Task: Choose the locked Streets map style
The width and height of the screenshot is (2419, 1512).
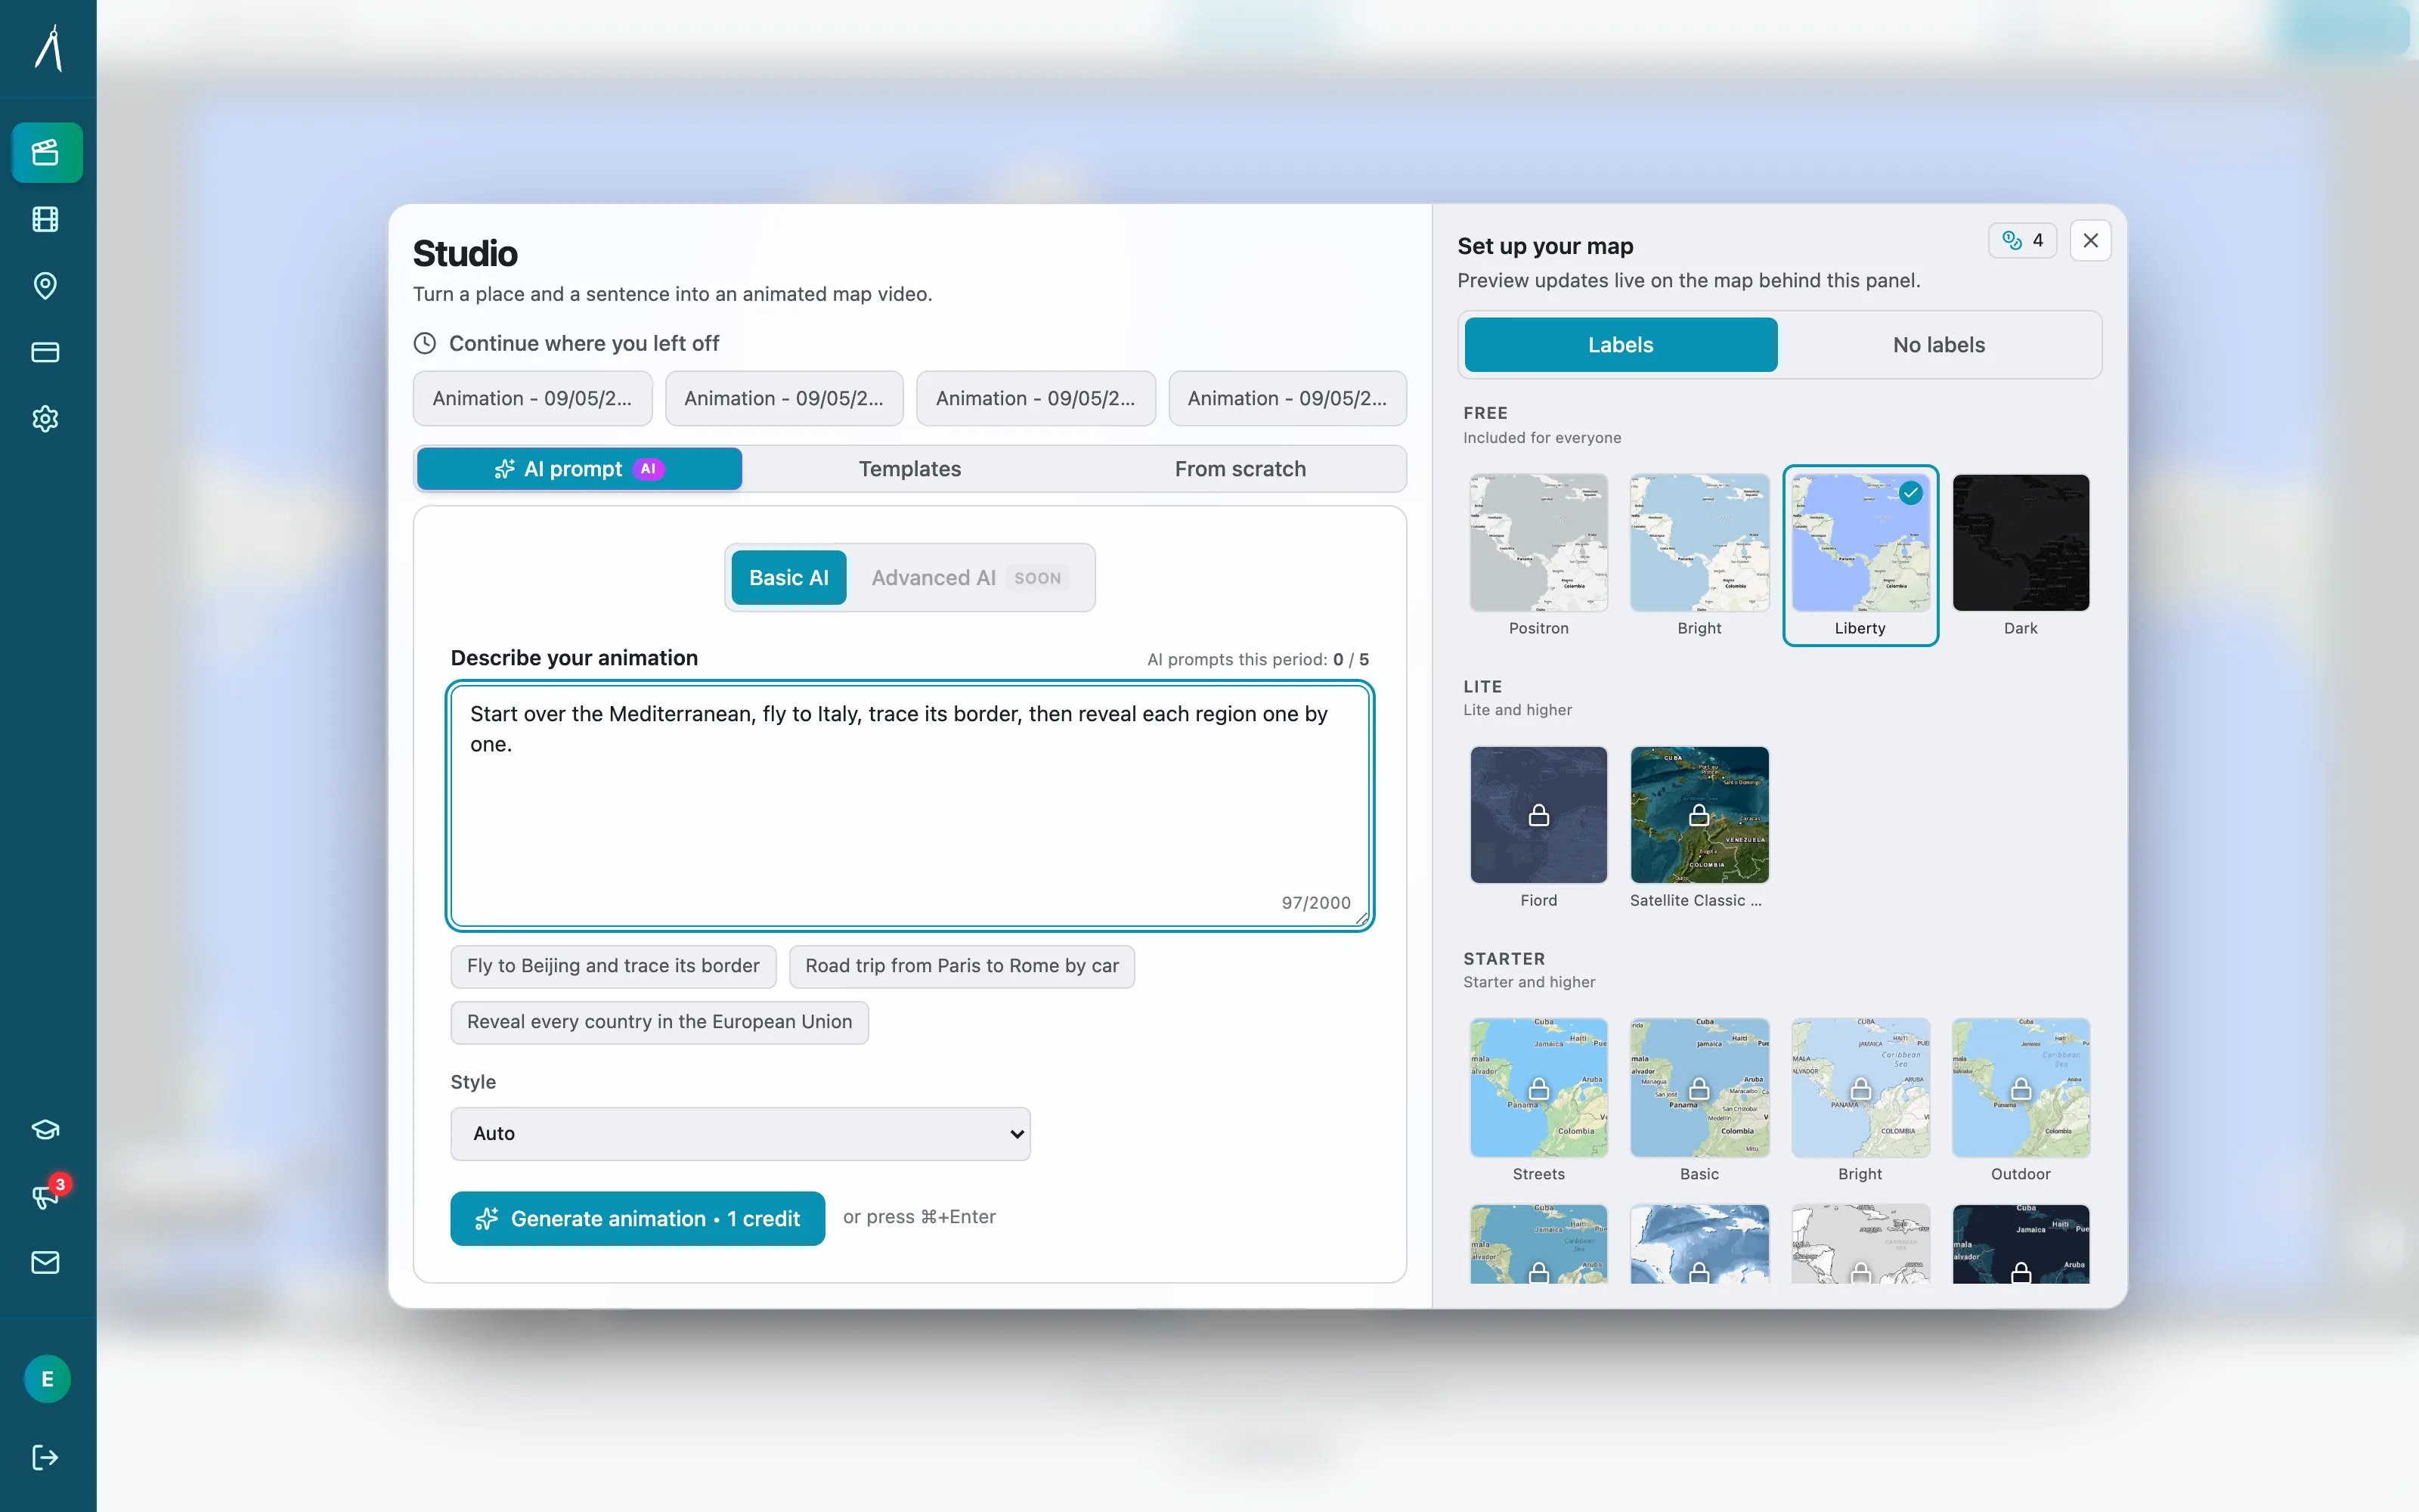Action: click(x=1538, y=1101)
